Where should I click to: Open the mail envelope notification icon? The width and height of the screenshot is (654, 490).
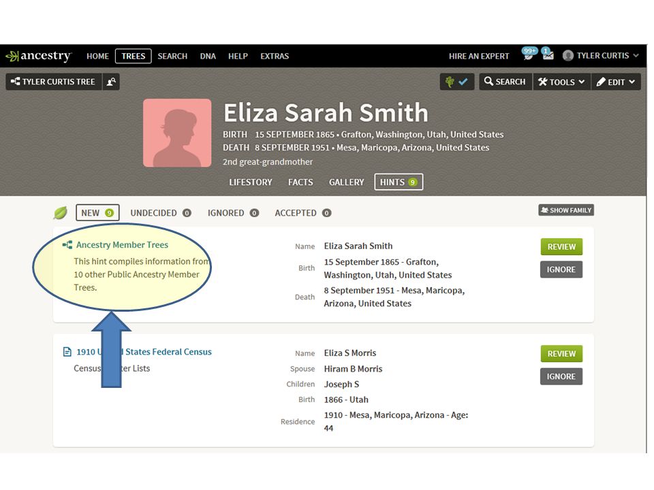pos(548,54)
